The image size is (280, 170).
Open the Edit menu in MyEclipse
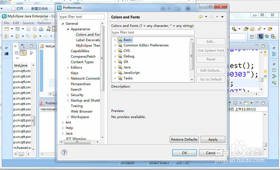(16, 23)
